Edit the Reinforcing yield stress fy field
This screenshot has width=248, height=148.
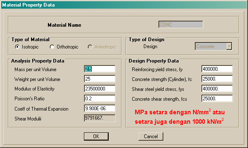[217, 69]
